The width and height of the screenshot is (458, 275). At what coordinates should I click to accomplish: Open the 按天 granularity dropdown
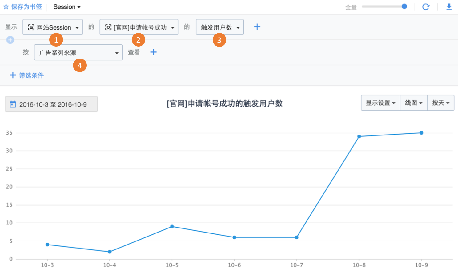pos(441,103)
